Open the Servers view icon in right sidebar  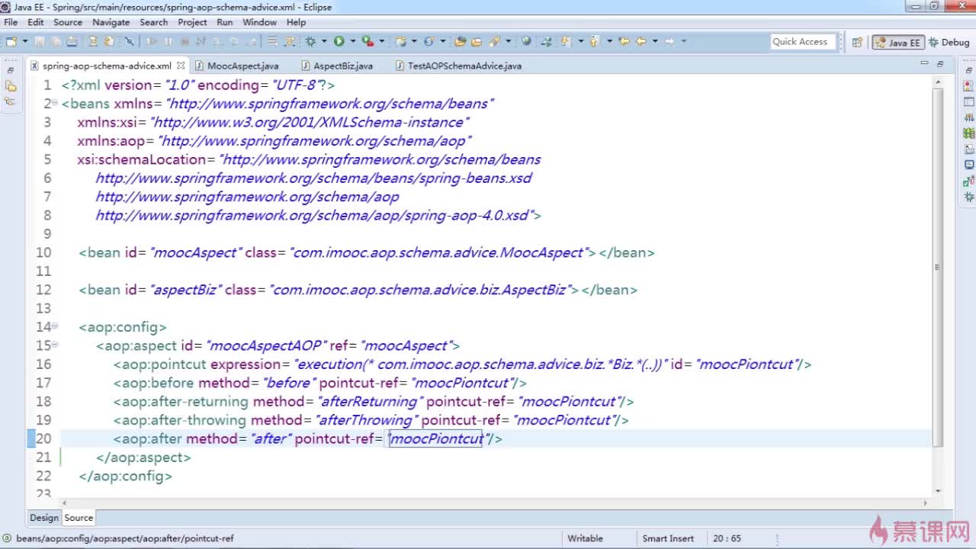coord(969,117)
